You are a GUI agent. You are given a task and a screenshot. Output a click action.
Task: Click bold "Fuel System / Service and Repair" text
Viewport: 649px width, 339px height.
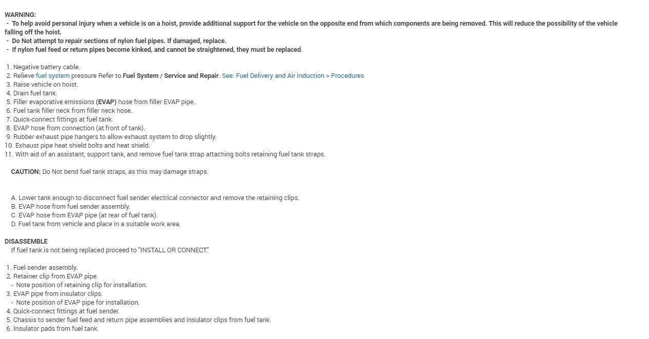click(x=171, y=76)
